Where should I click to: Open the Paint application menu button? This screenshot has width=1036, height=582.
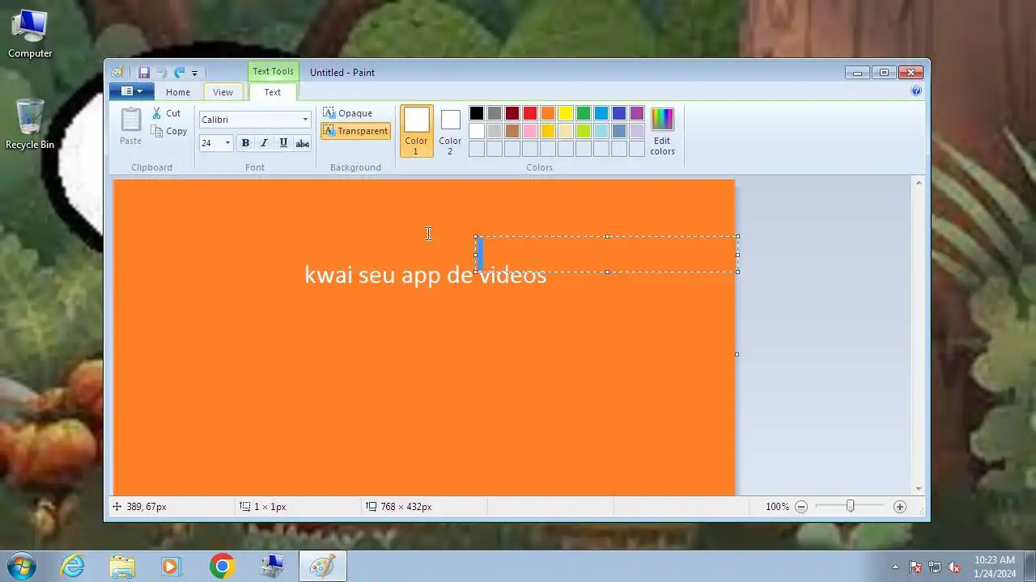coord(131,91)
